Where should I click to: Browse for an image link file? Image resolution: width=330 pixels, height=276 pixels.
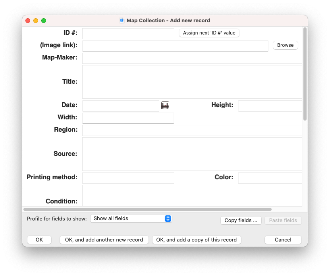pos(285,45)
